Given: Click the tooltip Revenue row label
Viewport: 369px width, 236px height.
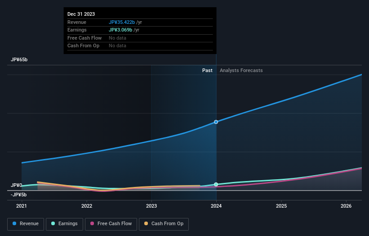Looking at the screenshot, I should [77, 22].
